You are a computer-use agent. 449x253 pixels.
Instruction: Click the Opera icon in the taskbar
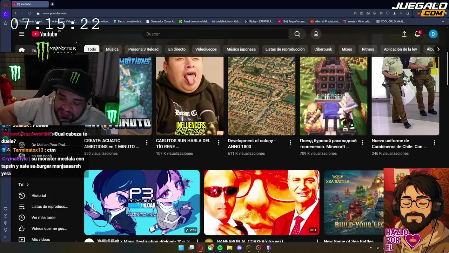(201, 248)
